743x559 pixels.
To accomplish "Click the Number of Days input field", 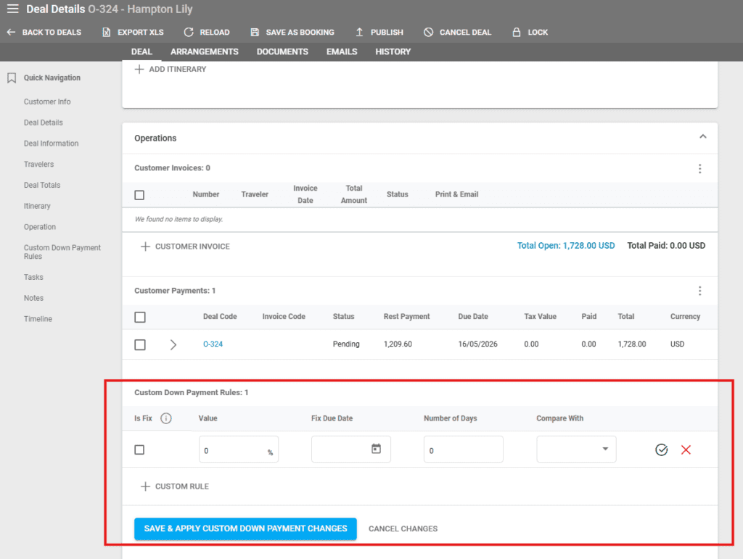I will tap(463, 450).
